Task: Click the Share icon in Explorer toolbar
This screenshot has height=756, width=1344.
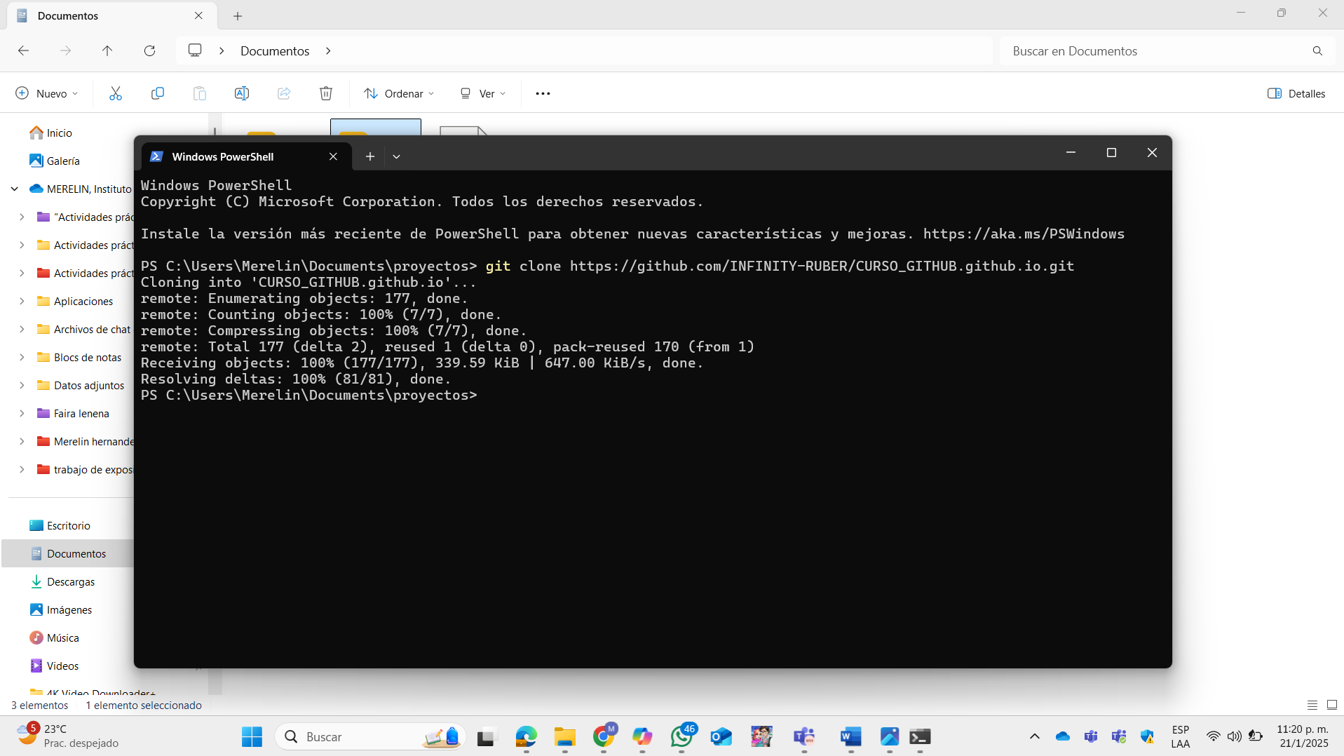Action: pos(284,93)
